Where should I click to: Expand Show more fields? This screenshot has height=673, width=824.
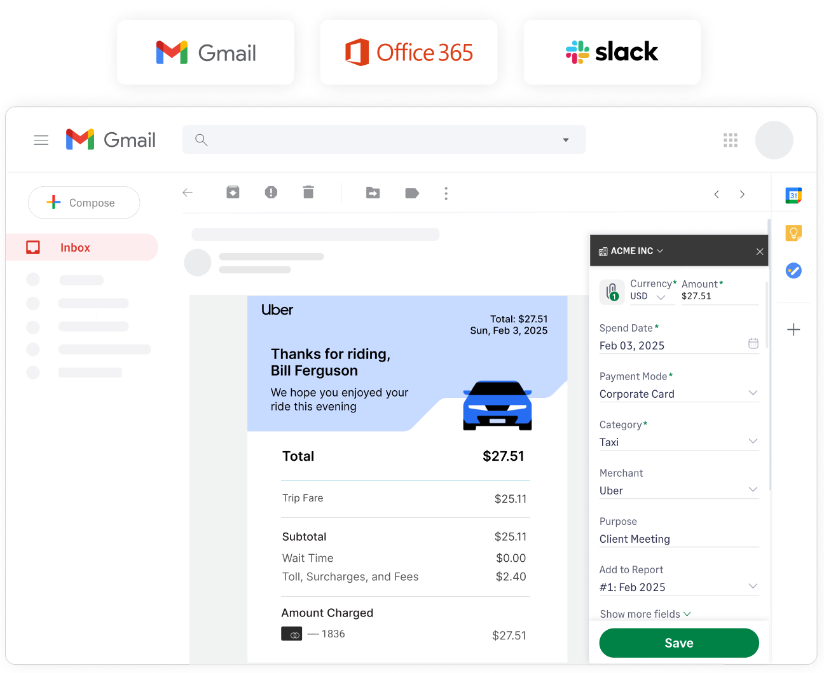[x=645, y=614]
